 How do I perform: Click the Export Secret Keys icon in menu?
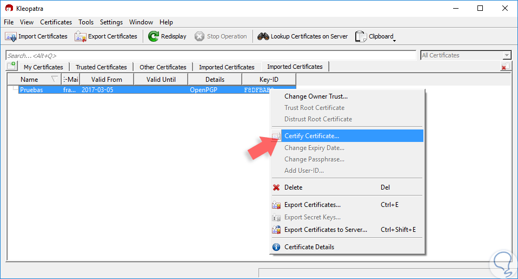tap(276, 217)
